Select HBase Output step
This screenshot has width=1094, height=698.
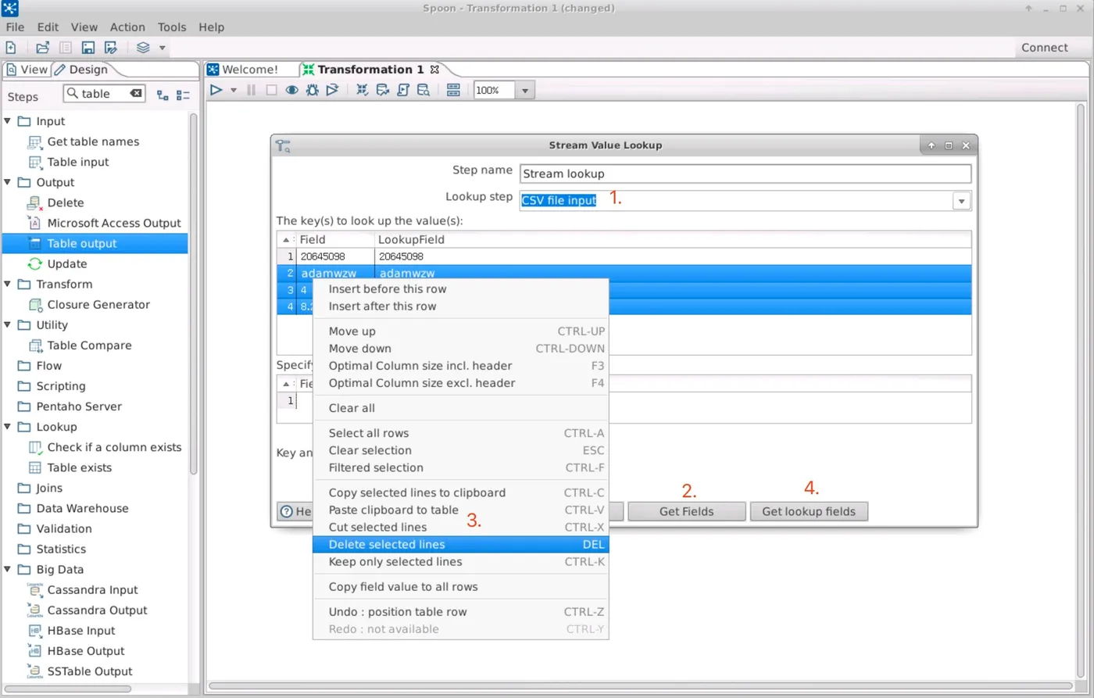coord(86,650)
